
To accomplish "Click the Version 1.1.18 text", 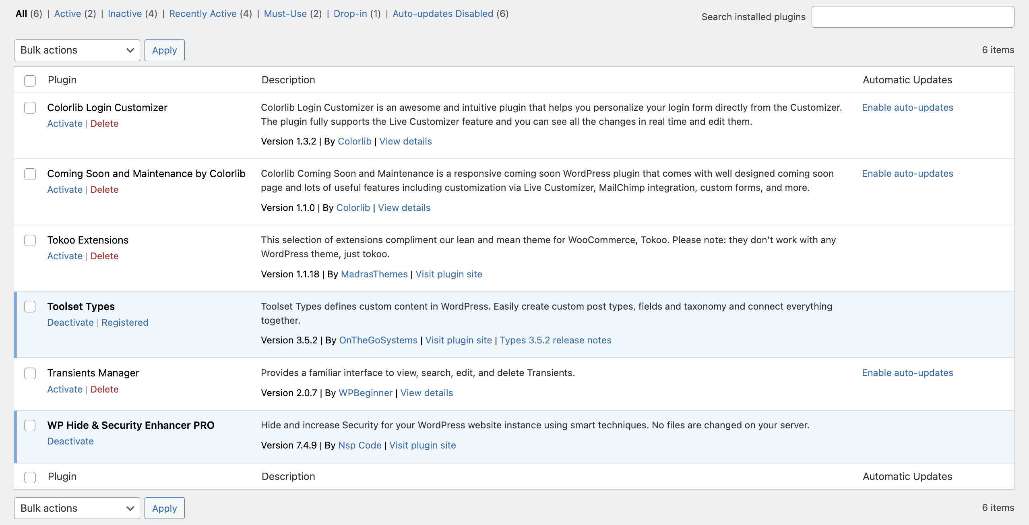I will click(x=290, y=274).
